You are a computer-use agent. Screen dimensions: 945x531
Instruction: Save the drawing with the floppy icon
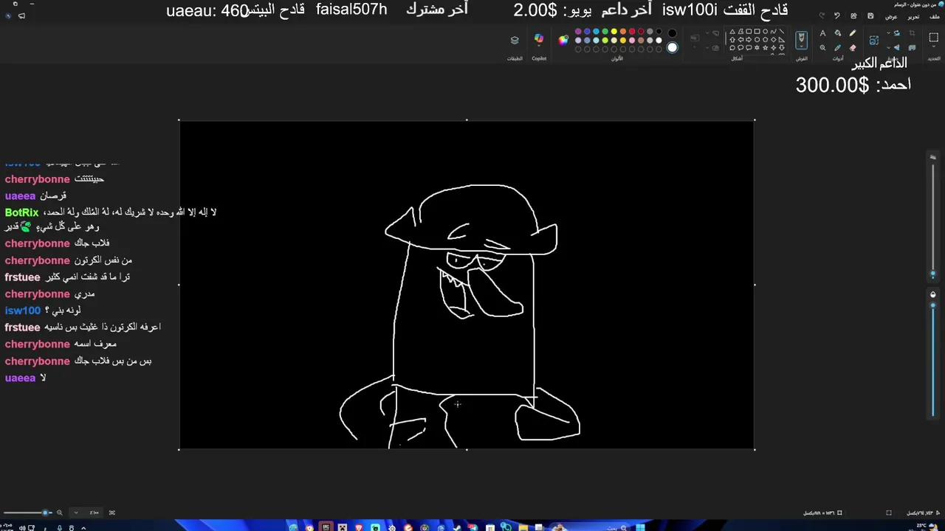pos(870,15)
